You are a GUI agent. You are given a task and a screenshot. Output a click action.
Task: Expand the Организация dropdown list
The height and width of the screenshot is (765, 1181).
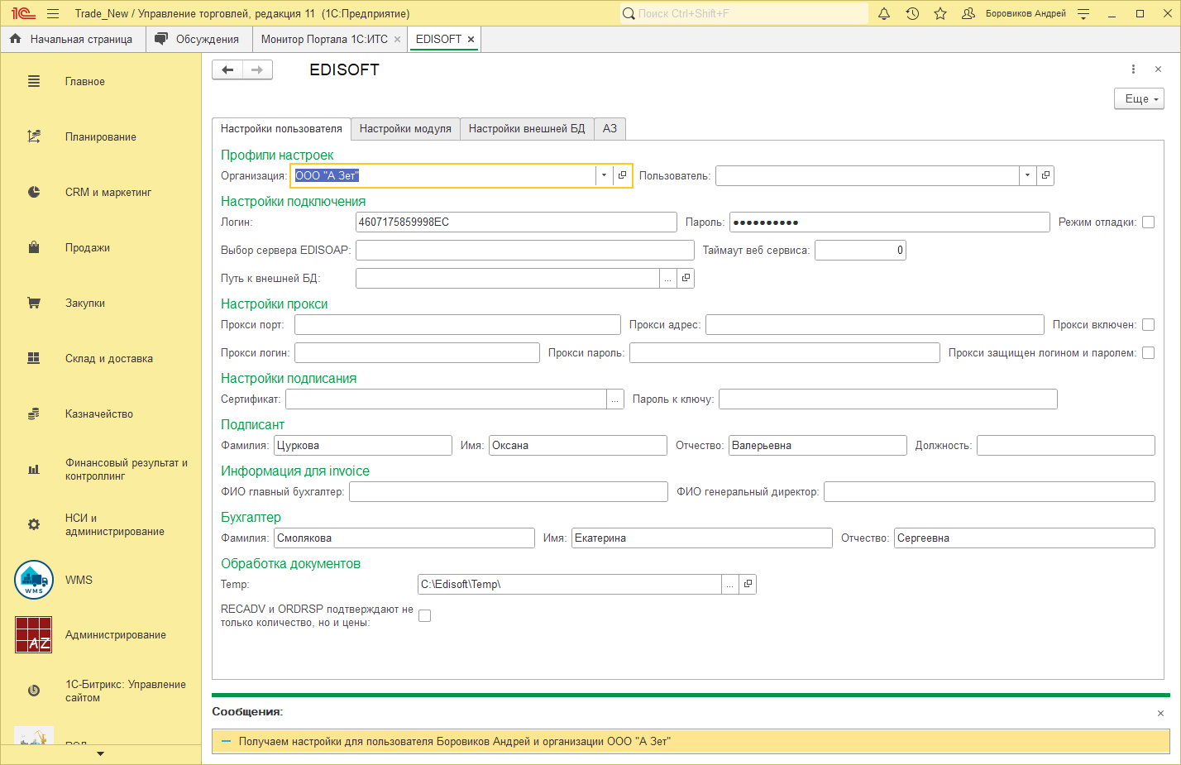click(604, 175)
